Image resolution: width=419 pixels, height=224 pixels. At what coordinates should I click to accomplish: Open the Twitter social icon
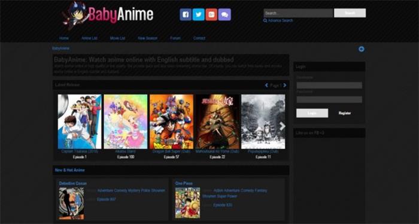click(x=198, y=14)
